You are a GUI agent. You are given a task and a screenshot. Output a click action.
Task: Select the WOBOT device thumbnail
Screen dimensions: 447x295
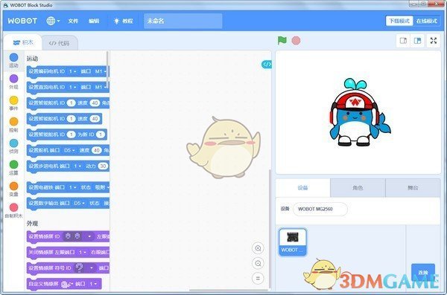coord(293,242)
